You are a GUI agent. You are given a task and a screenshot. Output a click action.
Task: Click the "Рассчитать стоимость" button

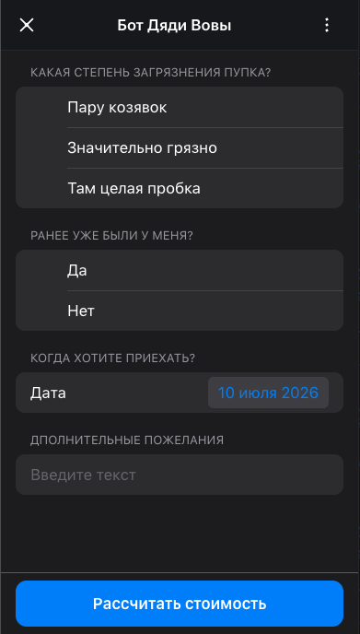coord(180,604)
